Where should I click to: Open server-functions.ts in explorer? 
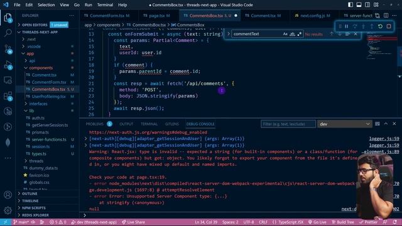pos(49,139)
